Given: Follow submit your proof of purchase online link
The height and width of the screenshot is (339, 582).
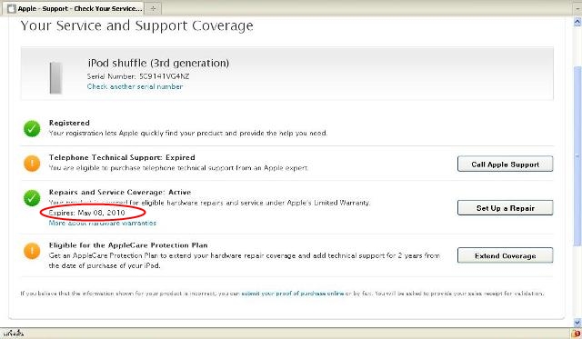Looking at the screenshot, I should click(x=293, y=293).
